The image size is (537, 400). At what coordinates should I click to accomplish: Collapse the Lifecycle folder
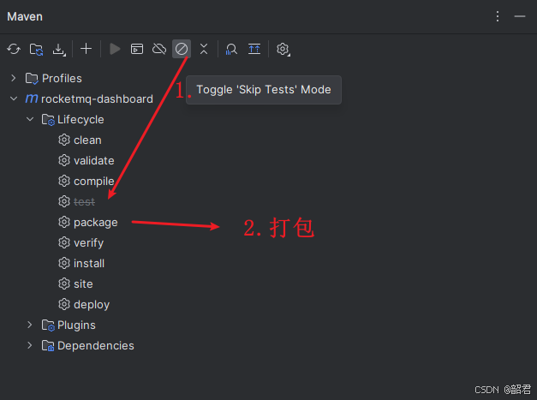tap(30, 119)
